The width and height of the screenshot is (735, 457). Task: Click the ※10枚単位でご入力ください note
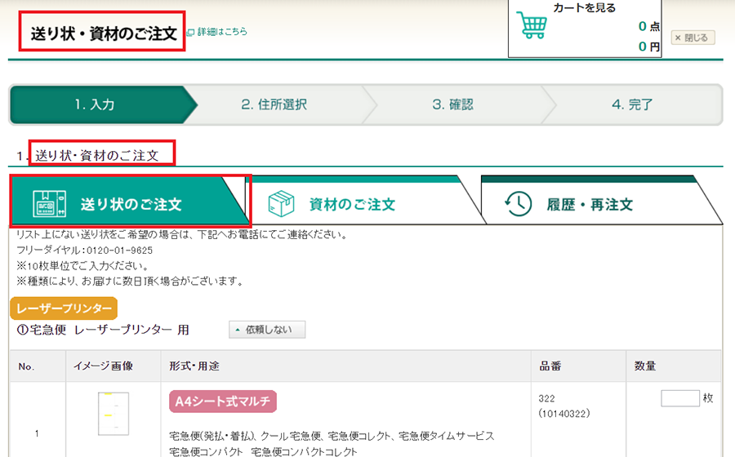point(82,266)
